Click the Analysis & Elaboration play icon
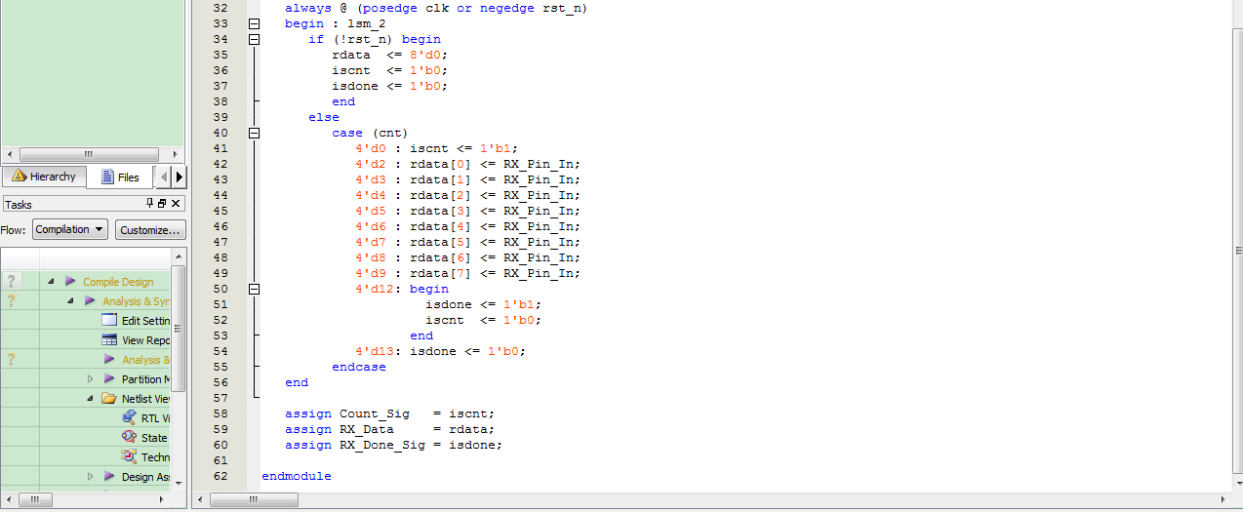Viewport: 1243px width, 512px height. tap(109, 359)
